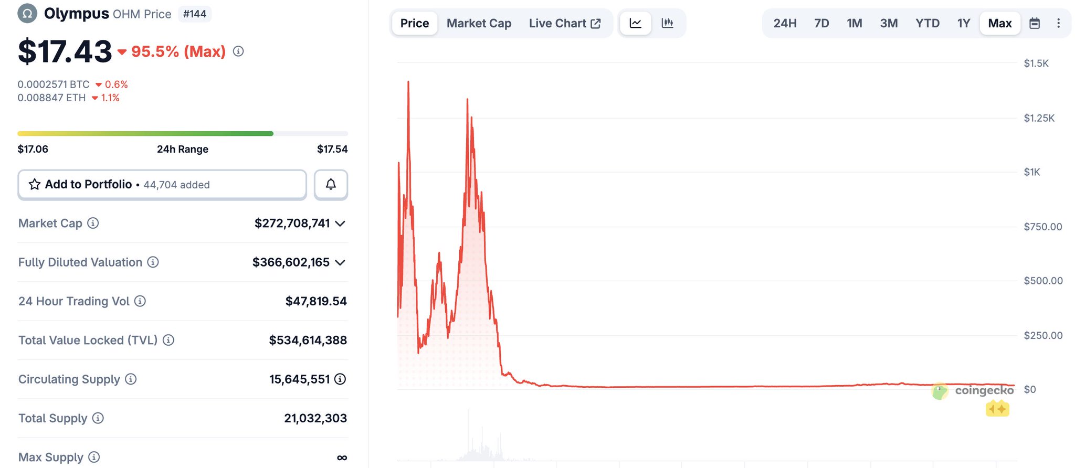The image size is (1075, 468).
Task: Expand the Market Cap value chevron
Action: [340, 224]
